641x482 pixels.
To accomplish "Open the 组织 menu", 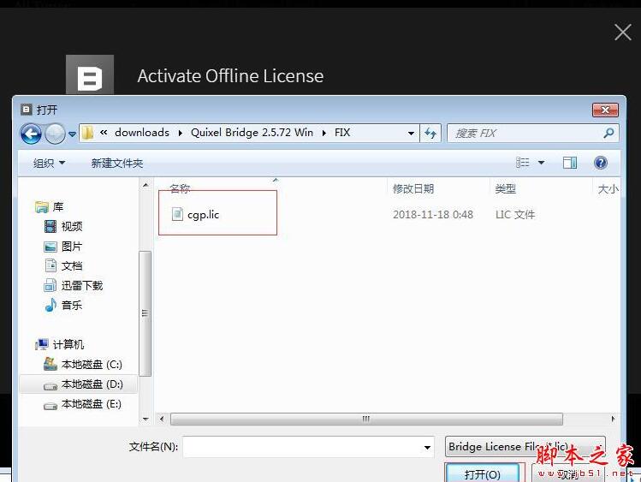I will (x=49, y=164).
